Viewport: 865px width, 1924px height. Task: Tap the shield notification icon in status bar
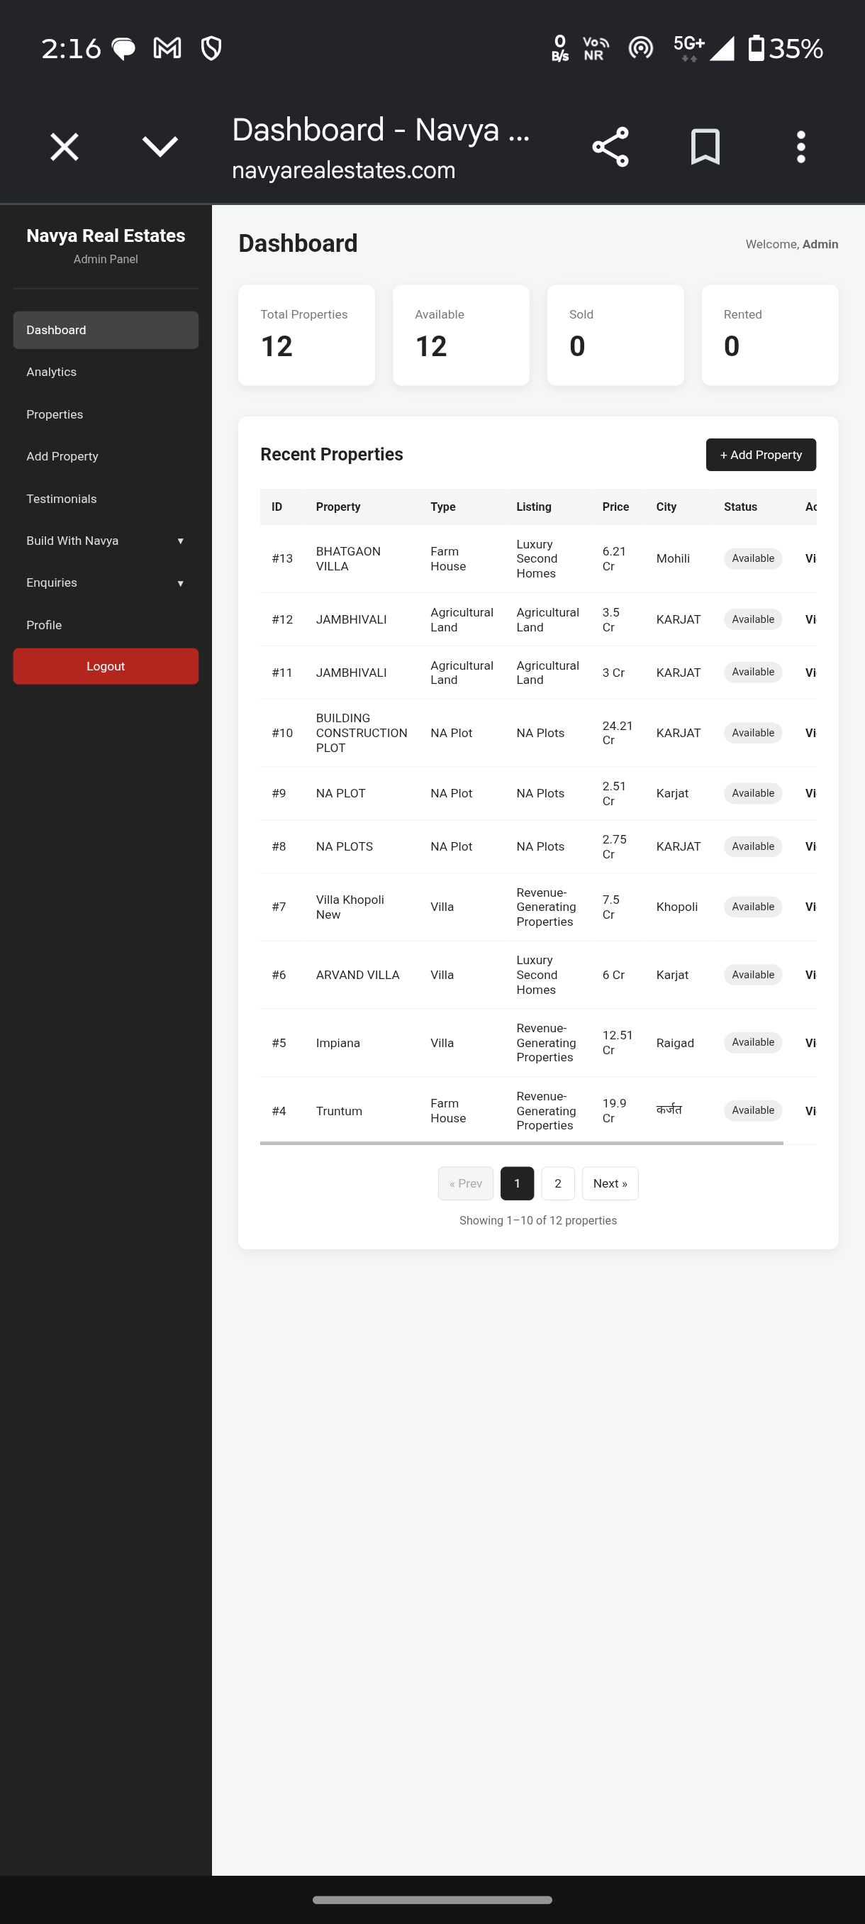tap(211, 48)
